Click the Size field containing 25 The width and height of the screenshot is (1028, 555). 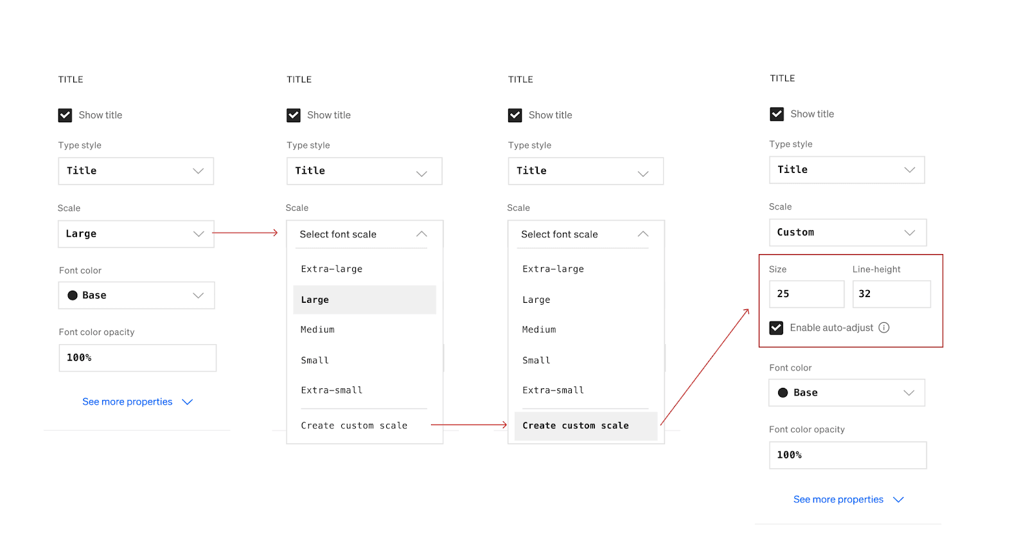tap(806, 294)
